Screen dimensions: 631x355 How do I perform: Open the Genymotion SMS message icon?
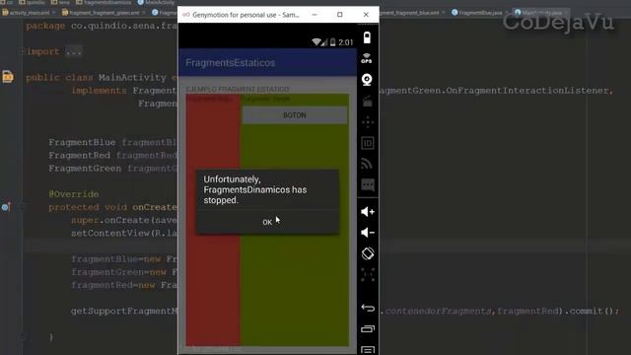(368, 184)
